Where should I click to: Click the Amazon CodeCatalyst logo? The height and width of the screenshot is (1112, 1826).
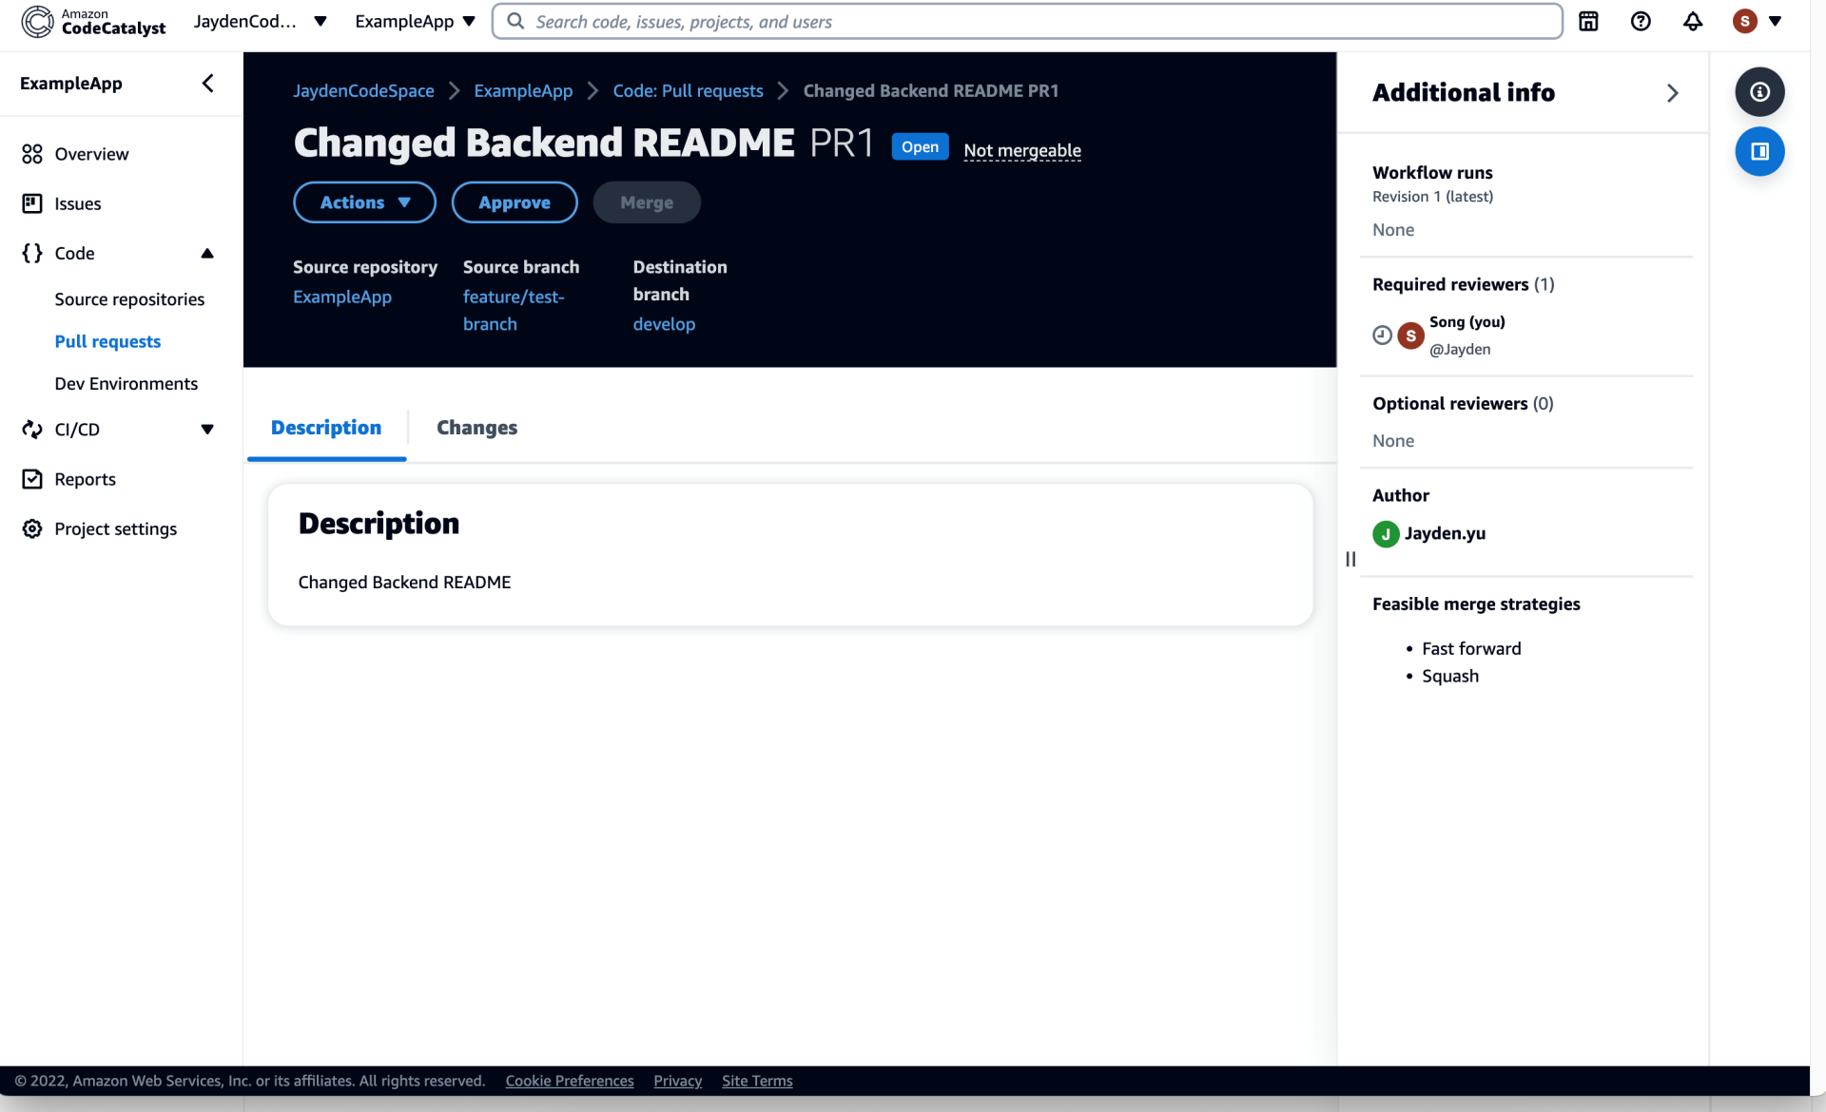(x=93, y=21)
